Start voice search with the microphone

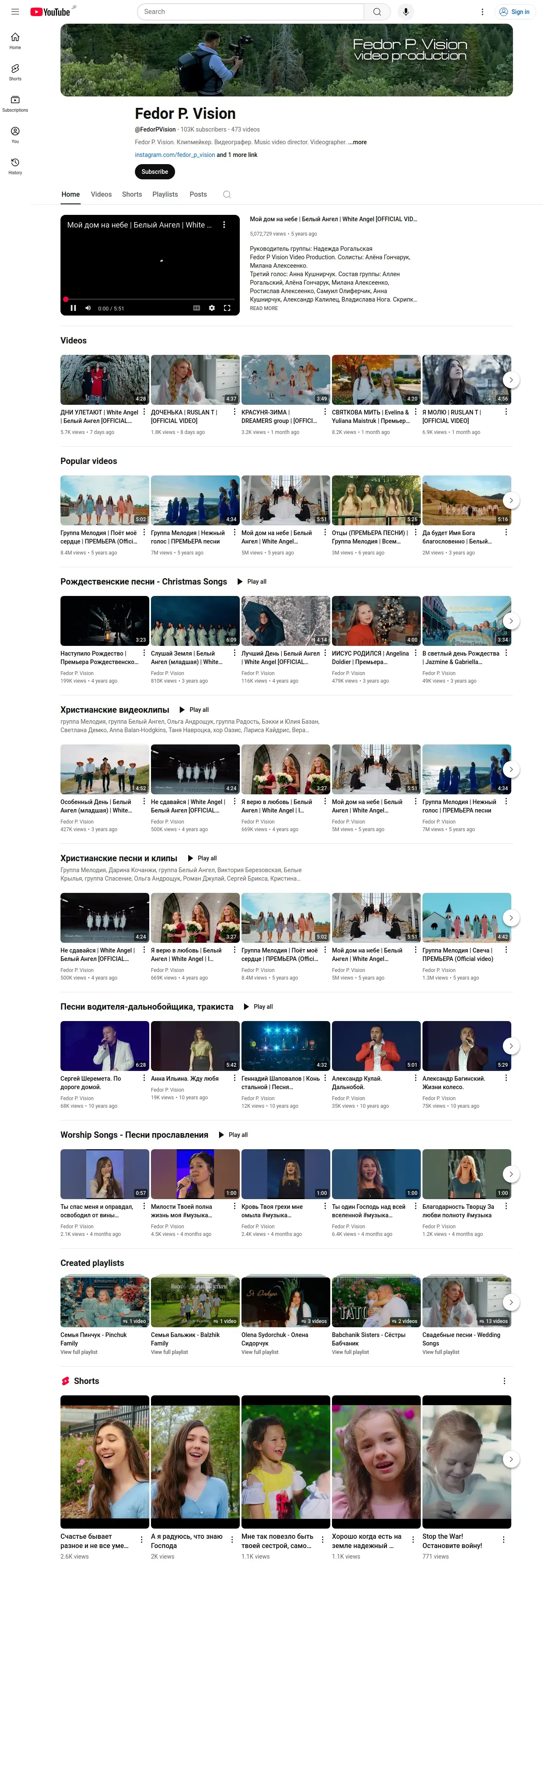(x=406, y=12)
